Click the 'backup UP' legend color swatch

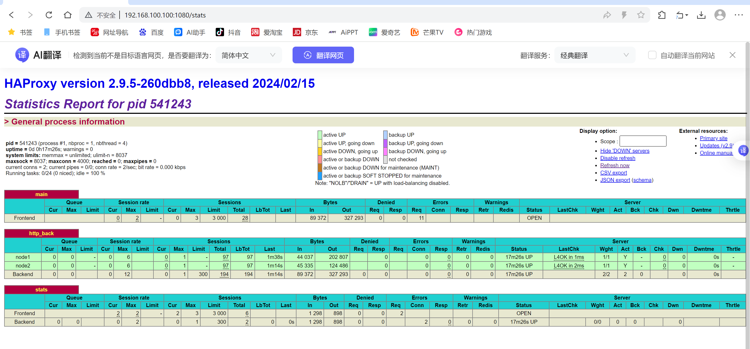point(385,135)
